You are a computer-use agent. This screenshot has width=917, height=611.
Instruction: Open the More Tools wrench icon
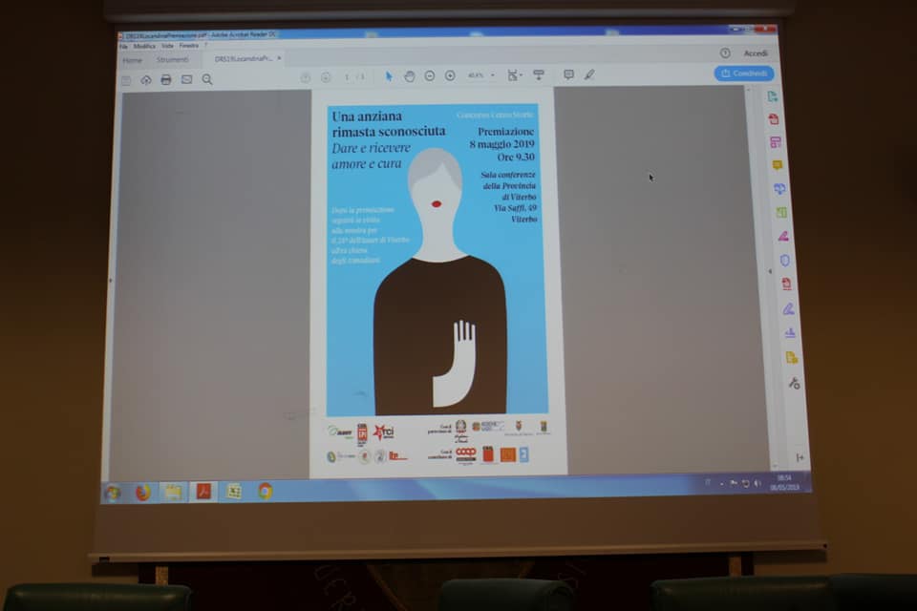click(794, 384)
